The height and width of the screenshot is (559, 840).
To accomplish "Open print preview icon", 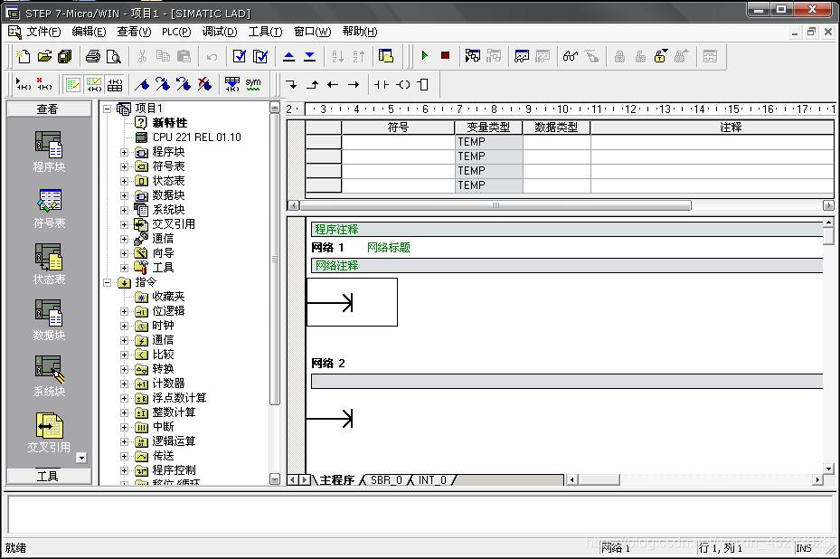I will point(114,56).
